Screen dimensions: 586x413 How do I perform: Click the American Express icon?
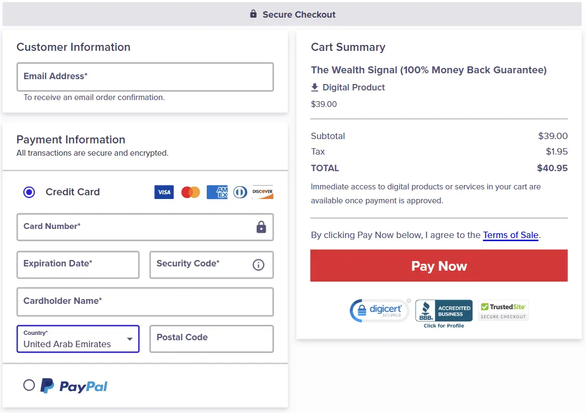(x=217, y=192)
